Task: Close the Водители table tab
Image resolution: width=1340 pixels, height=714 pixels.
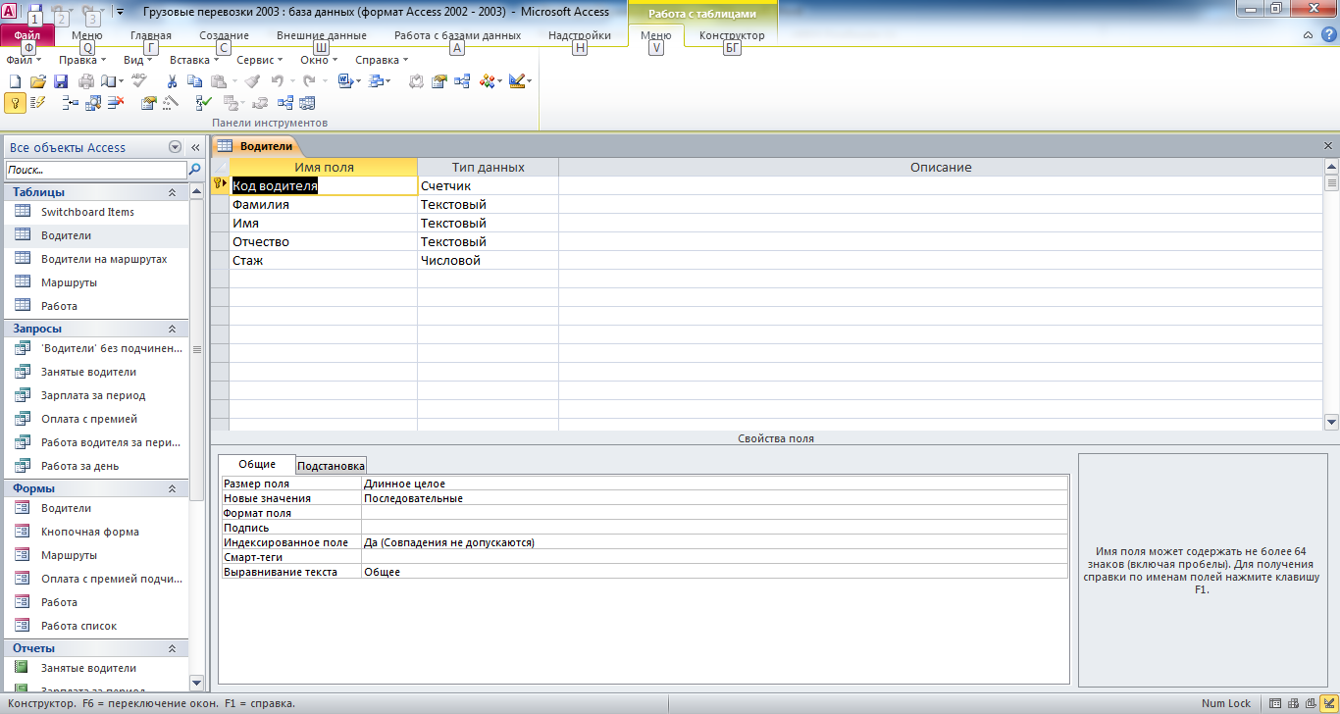Action: tap(1328, 145)
